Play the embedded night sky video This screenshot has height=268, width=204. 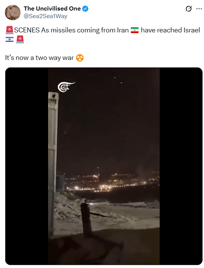pyautogui.click(x=104, y=166)
